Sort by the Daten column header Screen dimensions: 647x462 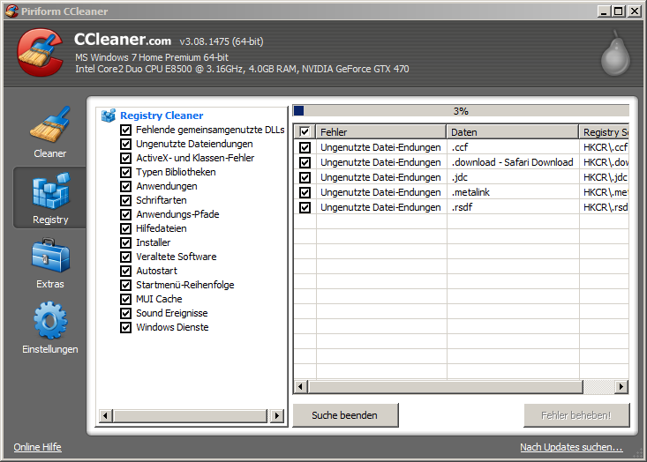point(512,132)
